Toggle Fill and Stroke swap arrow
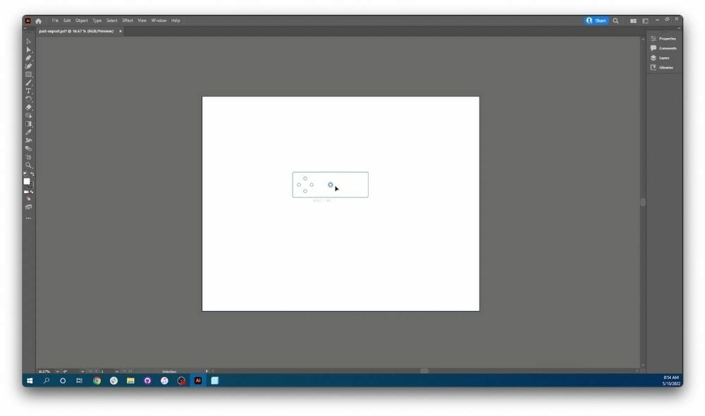The height and width of the screenshot is (416, 705). click(32, 173)
